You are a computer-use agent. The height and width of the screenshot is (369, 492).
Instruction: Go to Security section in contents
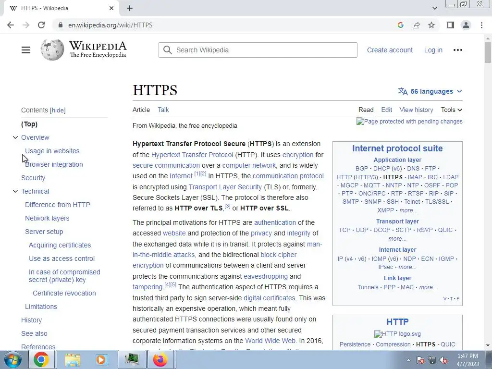33,178
